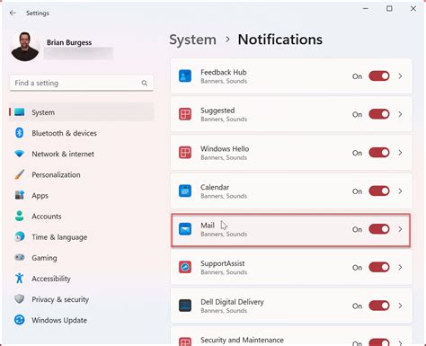Click the Time & language clock icon
Screen dimensions: 426x346
[x=20, y=236]
